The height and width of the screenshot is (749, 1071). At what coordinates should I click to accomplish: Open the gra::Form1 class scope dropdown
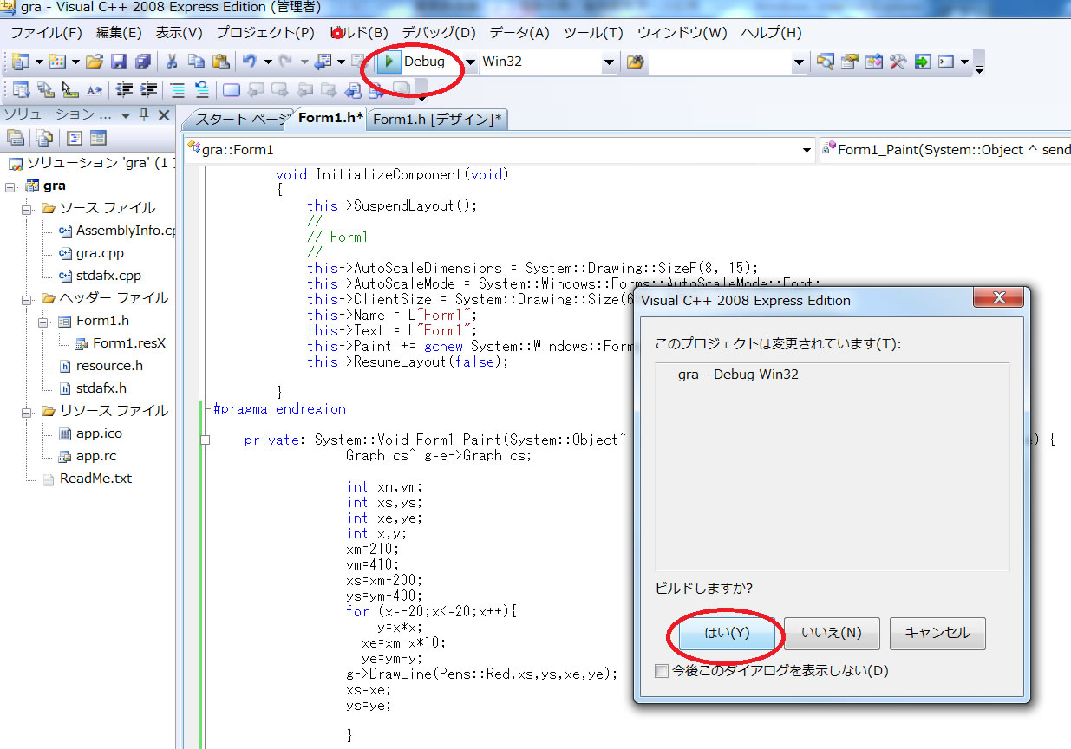807,149
